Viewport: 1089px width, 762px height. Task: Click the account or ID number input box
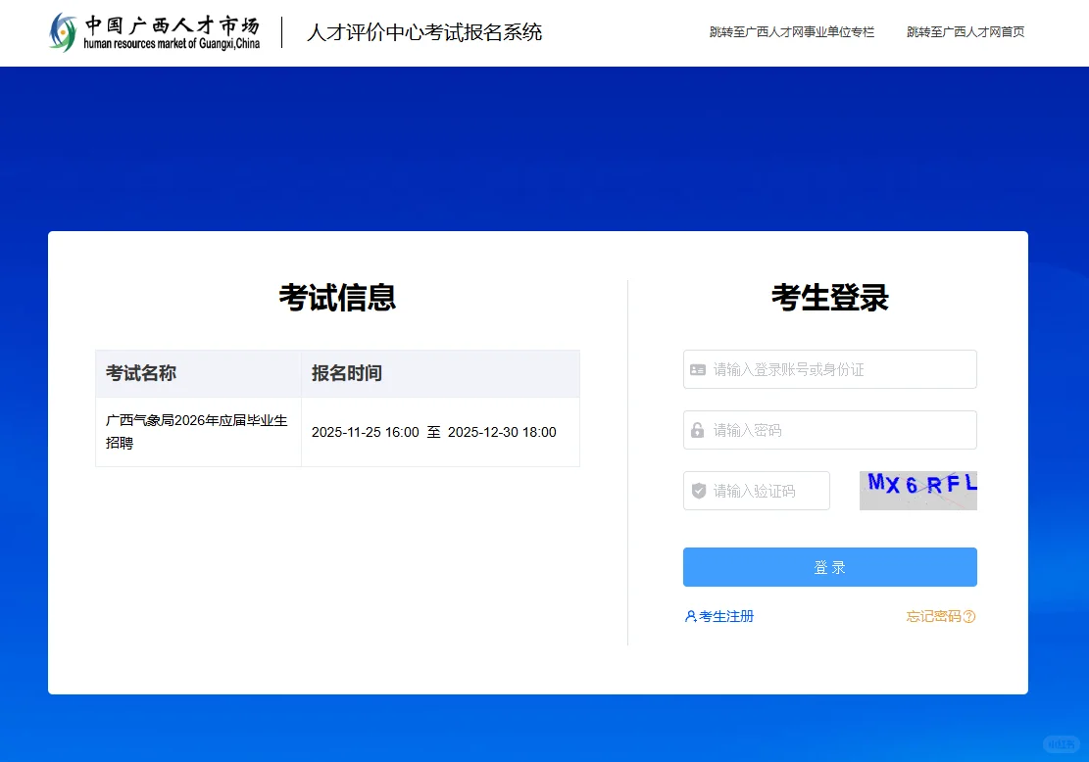tap(829, 369)
